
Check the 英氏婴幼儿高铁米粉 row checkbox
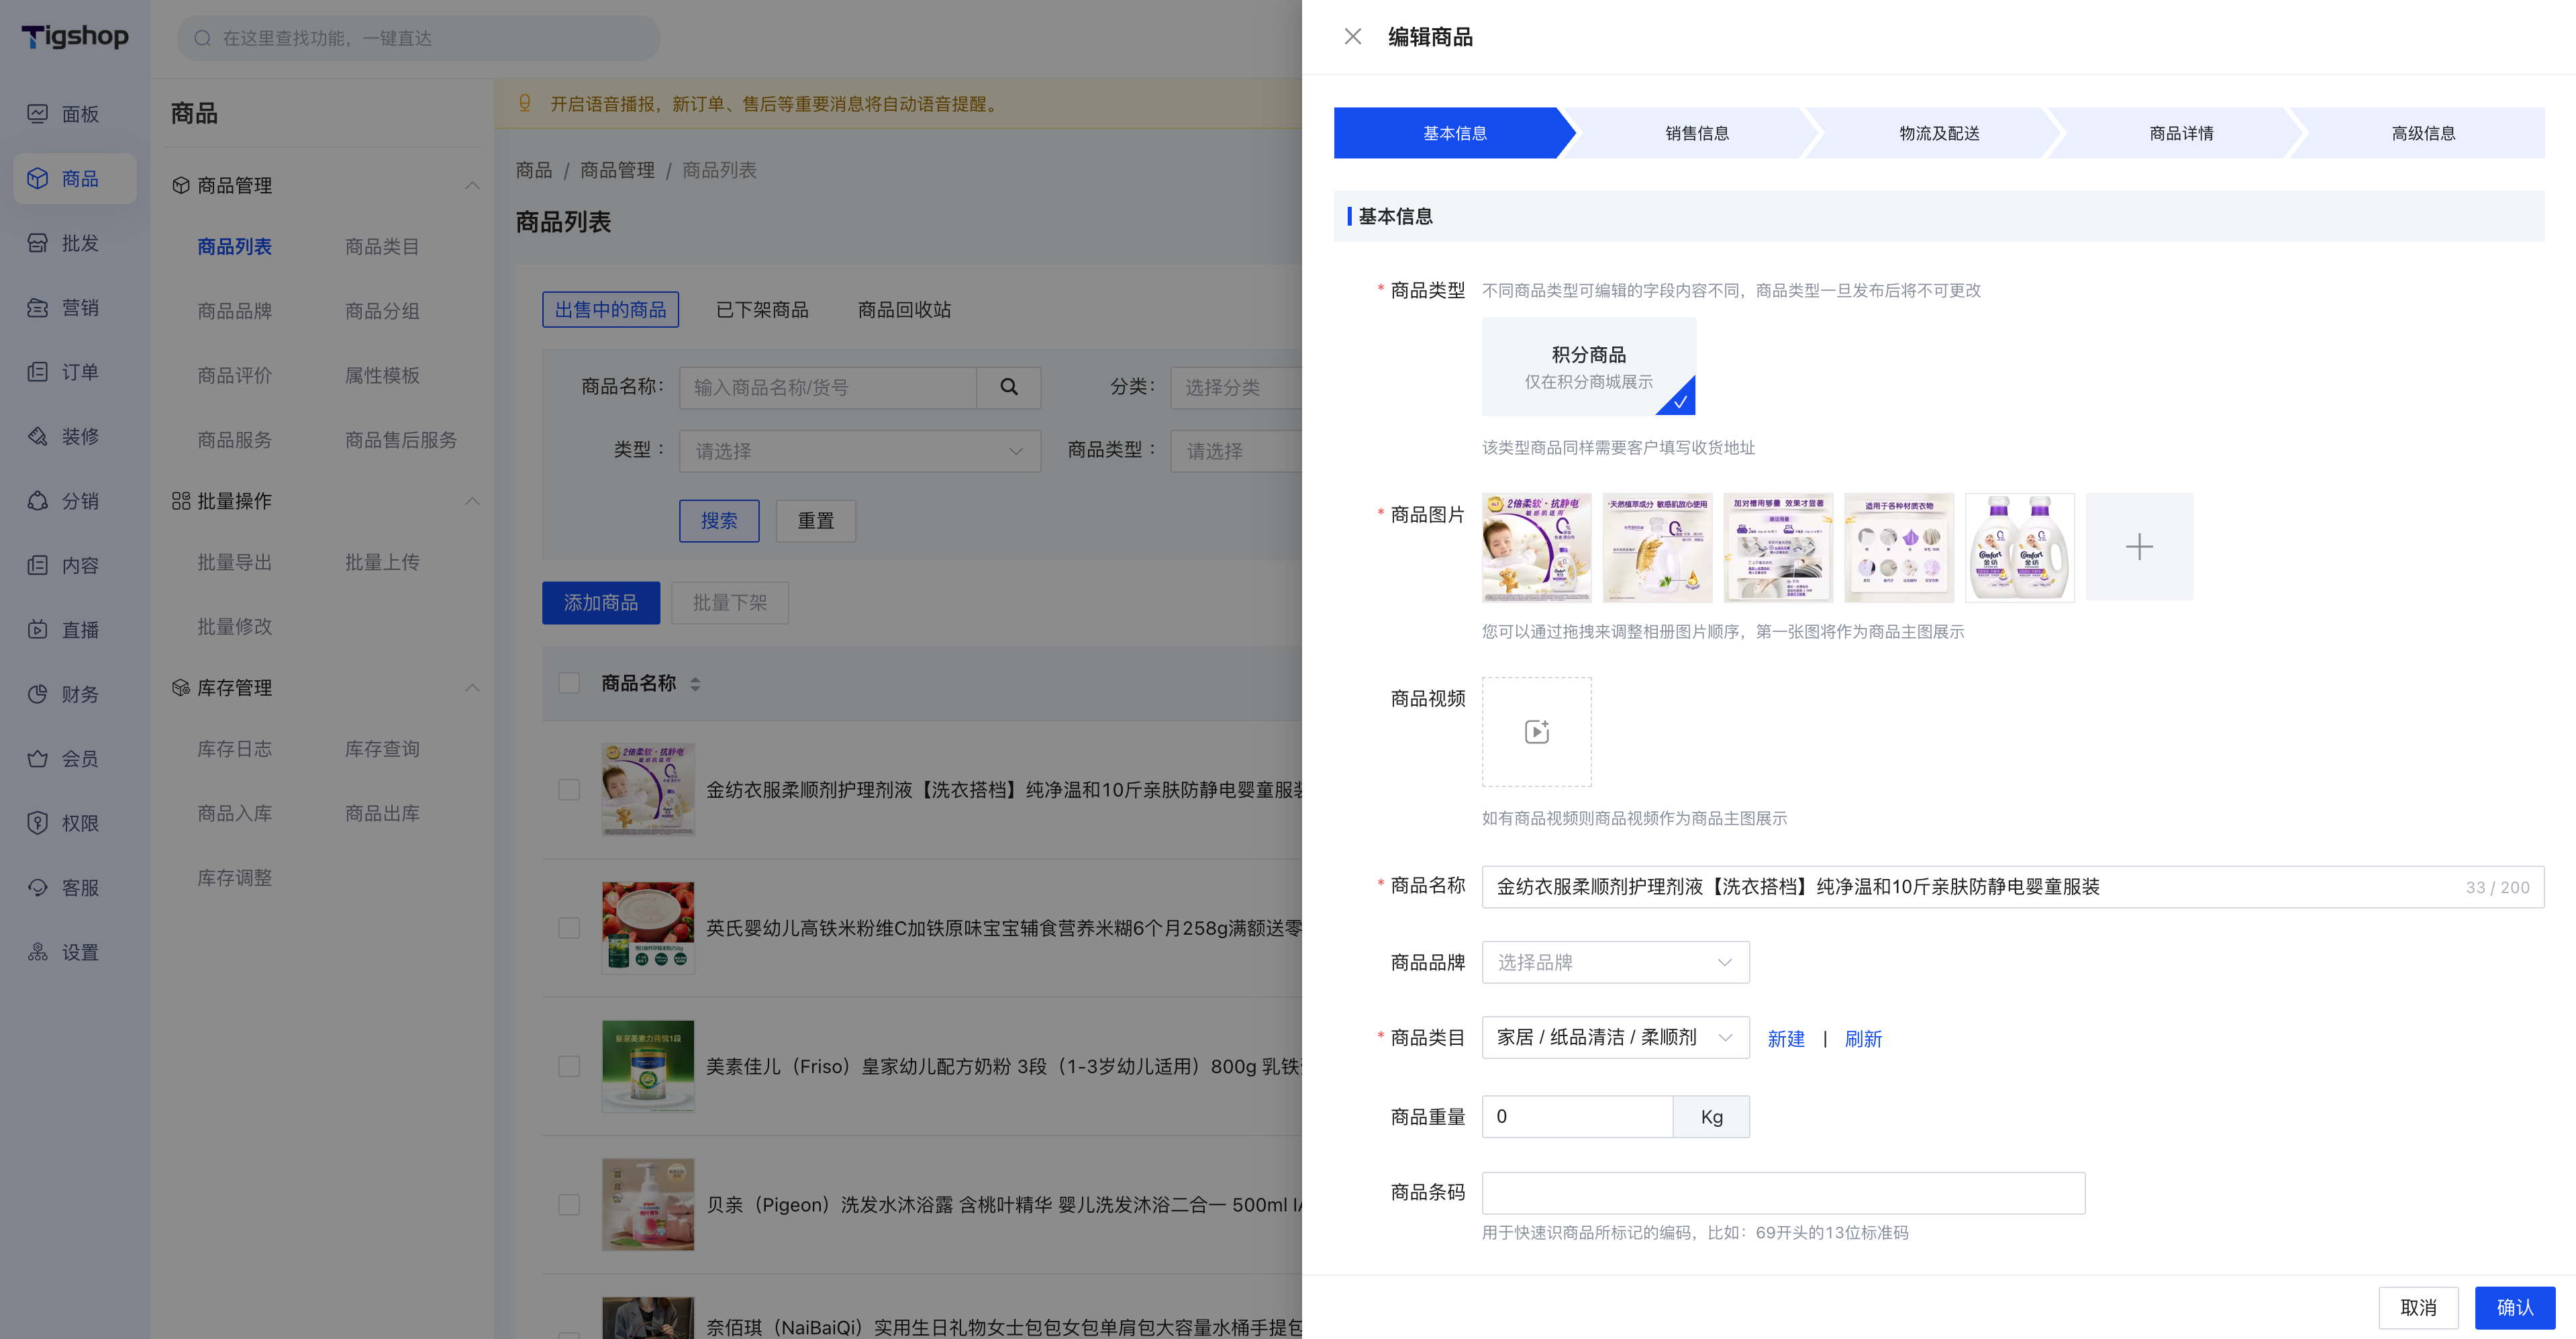569,927
